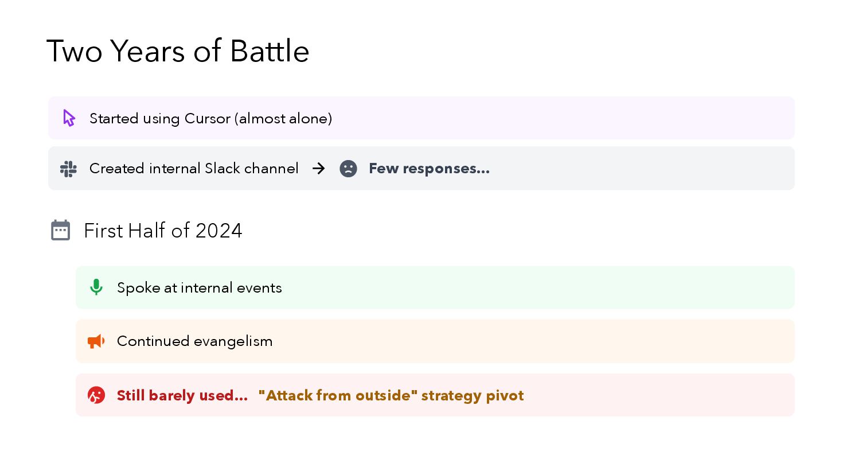Click the First Half of 2024 heading
The height and width of the screenshot is (475, 843).
[163, 231]
